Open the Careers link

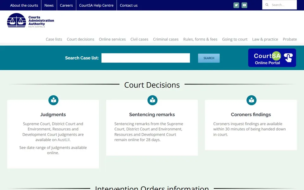66,5
